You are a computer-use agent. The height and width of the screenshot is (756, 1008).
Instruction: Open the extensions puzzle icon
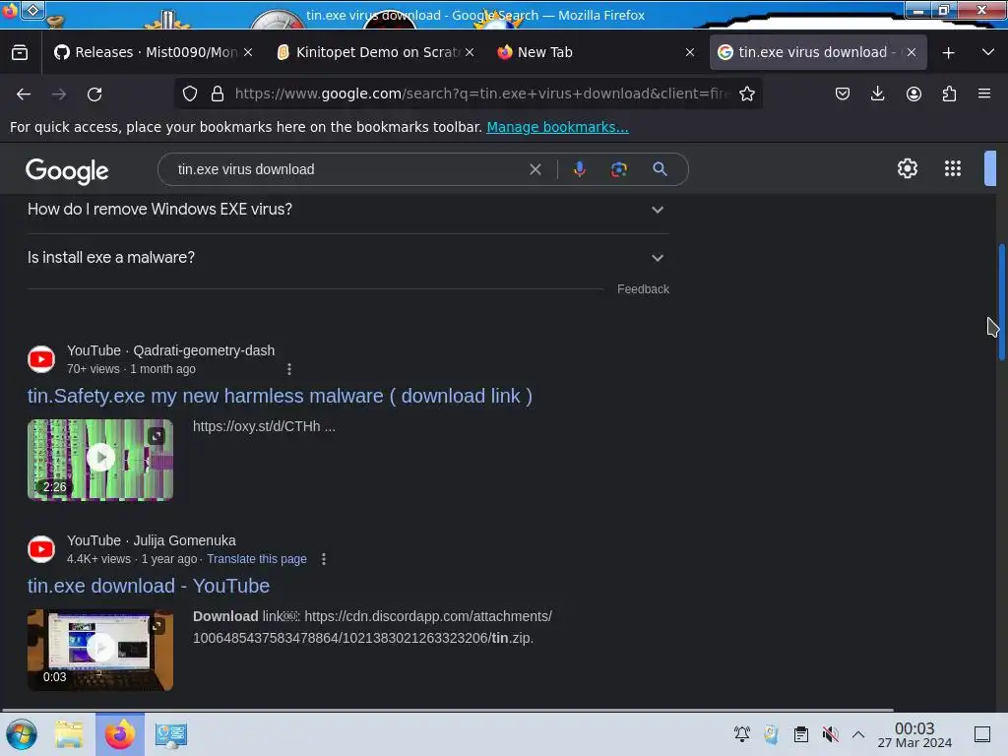click(x=949, y=94)
